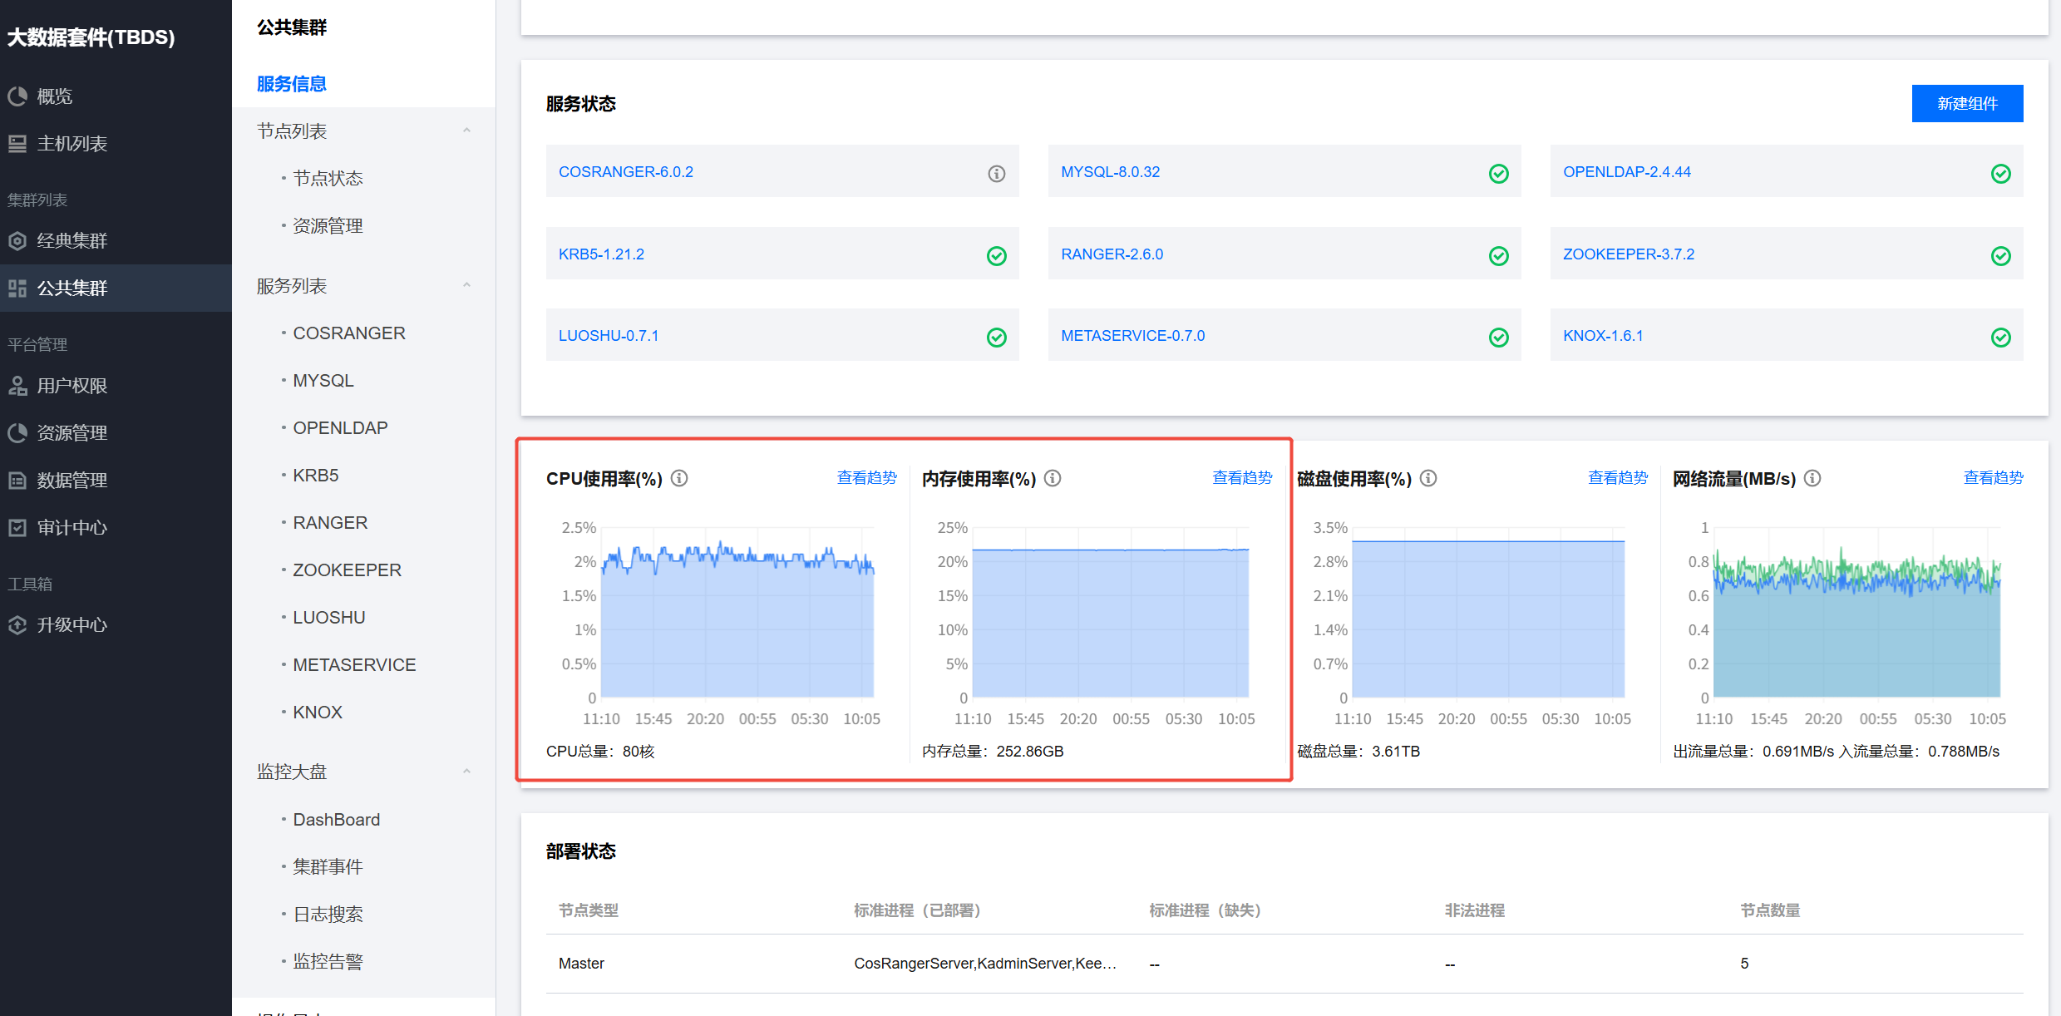Click the info icon beside 磁盘使用率(%)

tap(1428, 478)
